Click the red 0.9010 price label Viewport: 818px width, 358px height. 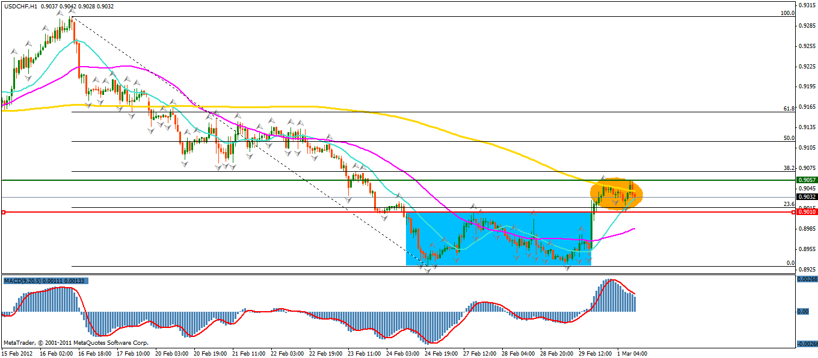(805, 212)
